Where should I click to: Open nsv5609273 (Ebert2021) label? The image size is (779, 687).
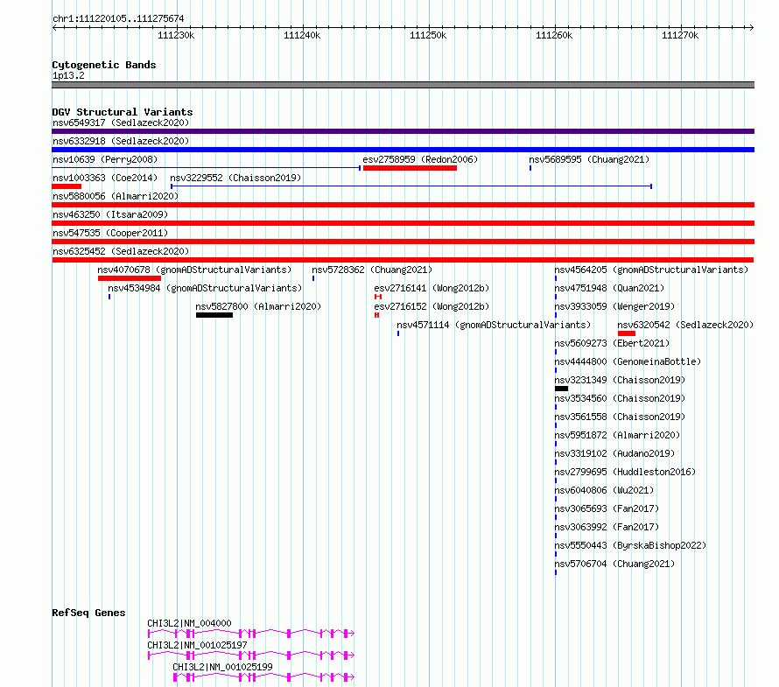[x=612, y=343]
